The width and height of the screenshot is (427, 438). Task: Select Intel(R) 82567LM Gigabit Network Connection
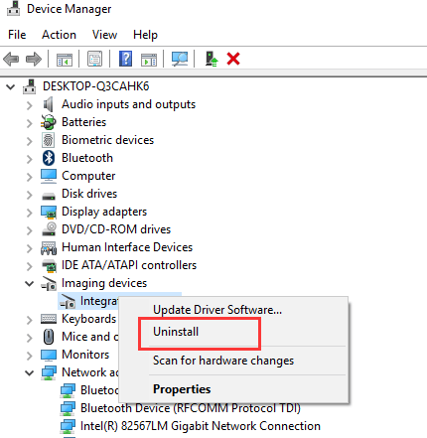201,426
